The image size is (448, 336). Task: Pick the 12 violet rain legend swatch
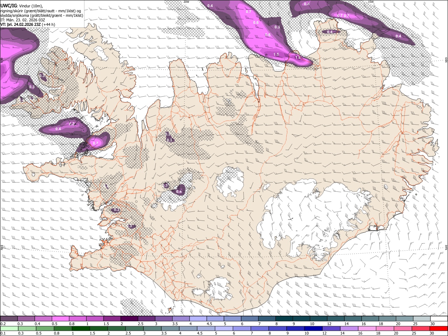pos(331,328)
